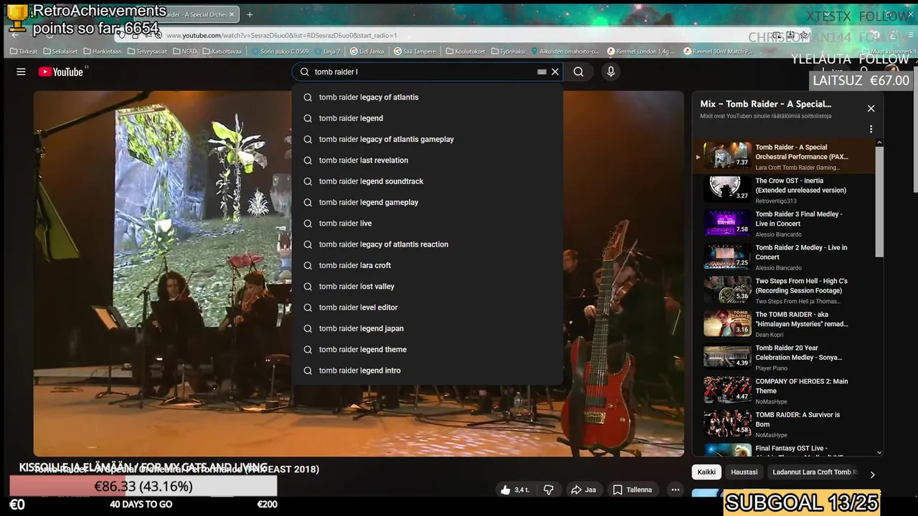Open the 'Lidl Janka' bookmark
The image size is (918, 516).
pyautogui.click(x=367, y=52)
